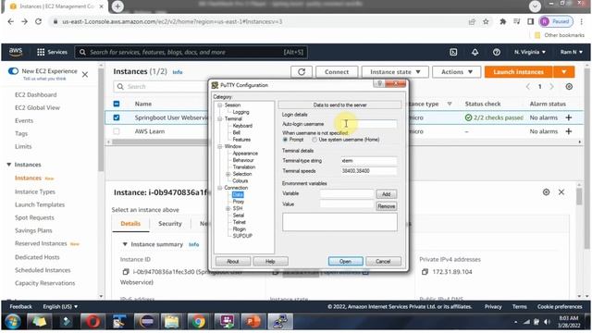Reload the browser page

tap(38, 21)
